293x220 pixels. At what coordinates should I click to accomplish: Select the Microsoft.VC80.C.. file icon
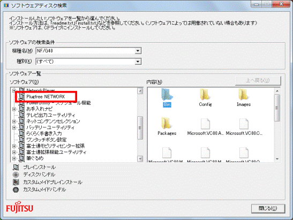pos(244,124)
